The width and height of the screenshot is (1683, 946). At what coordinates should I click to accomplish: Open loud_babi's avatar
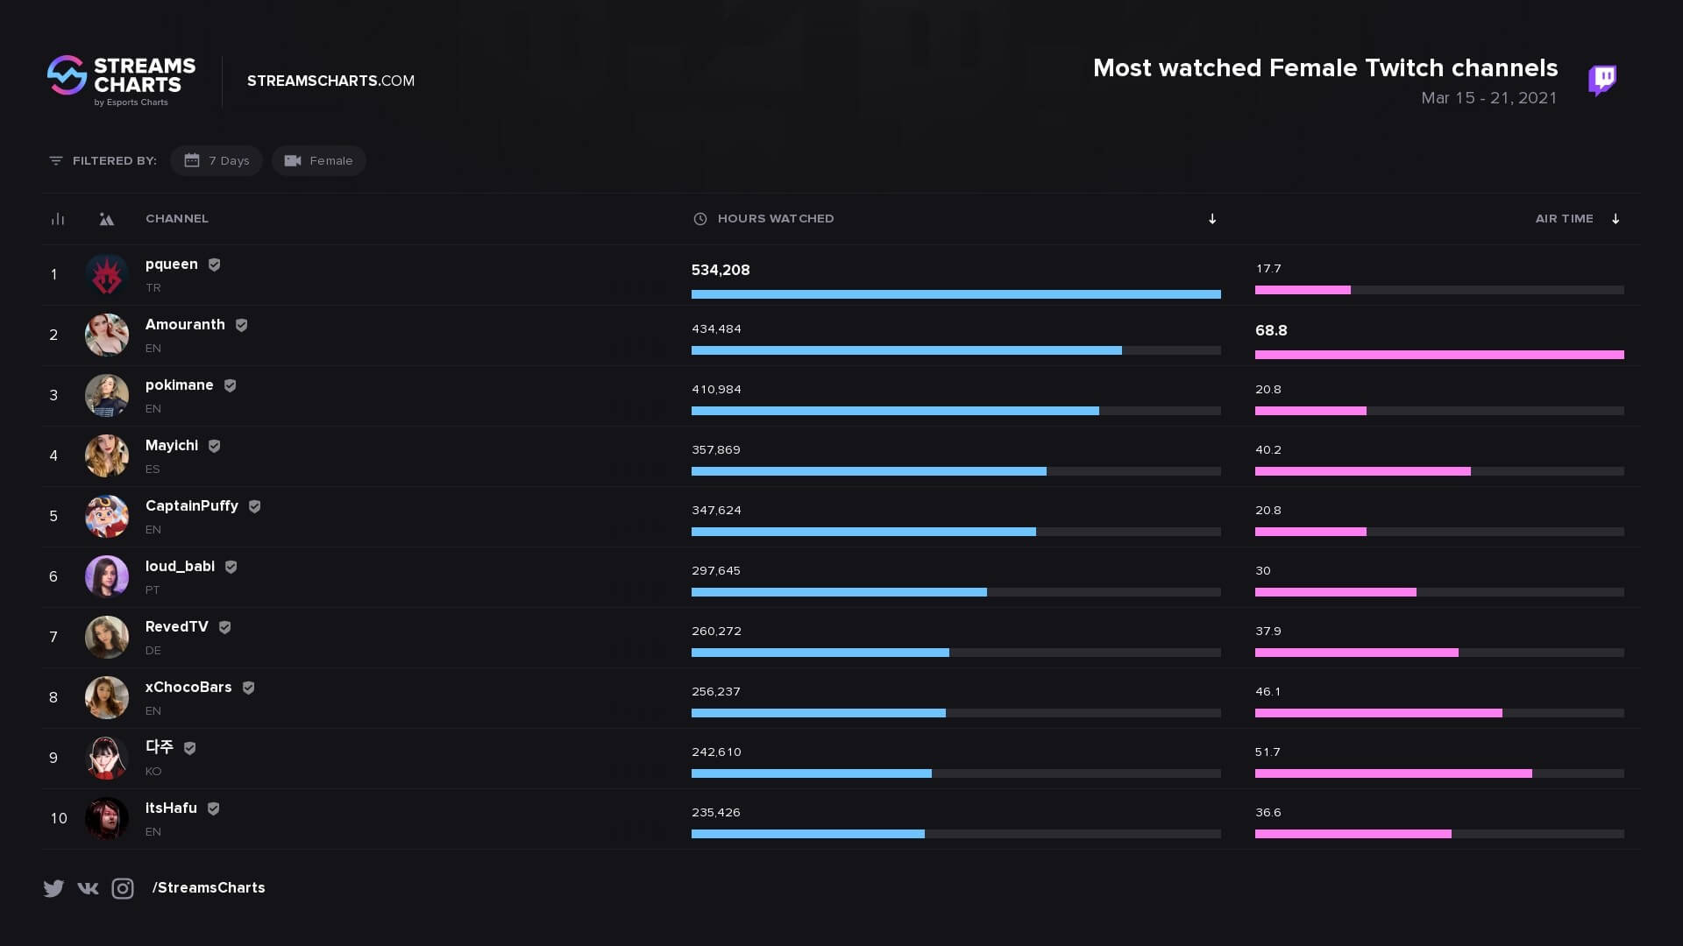[x=107, y=577]
